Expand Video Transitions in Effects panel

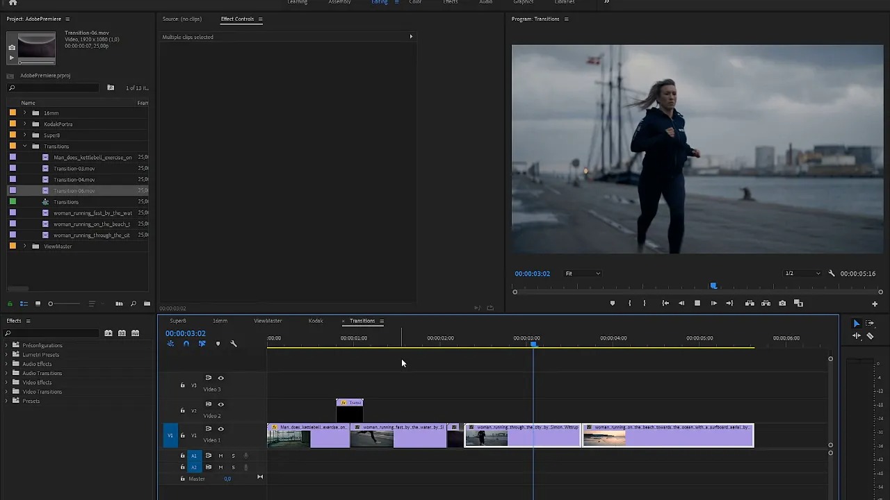point(7,392)
